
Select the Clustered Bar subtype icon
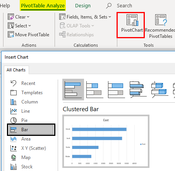point(73,90)
